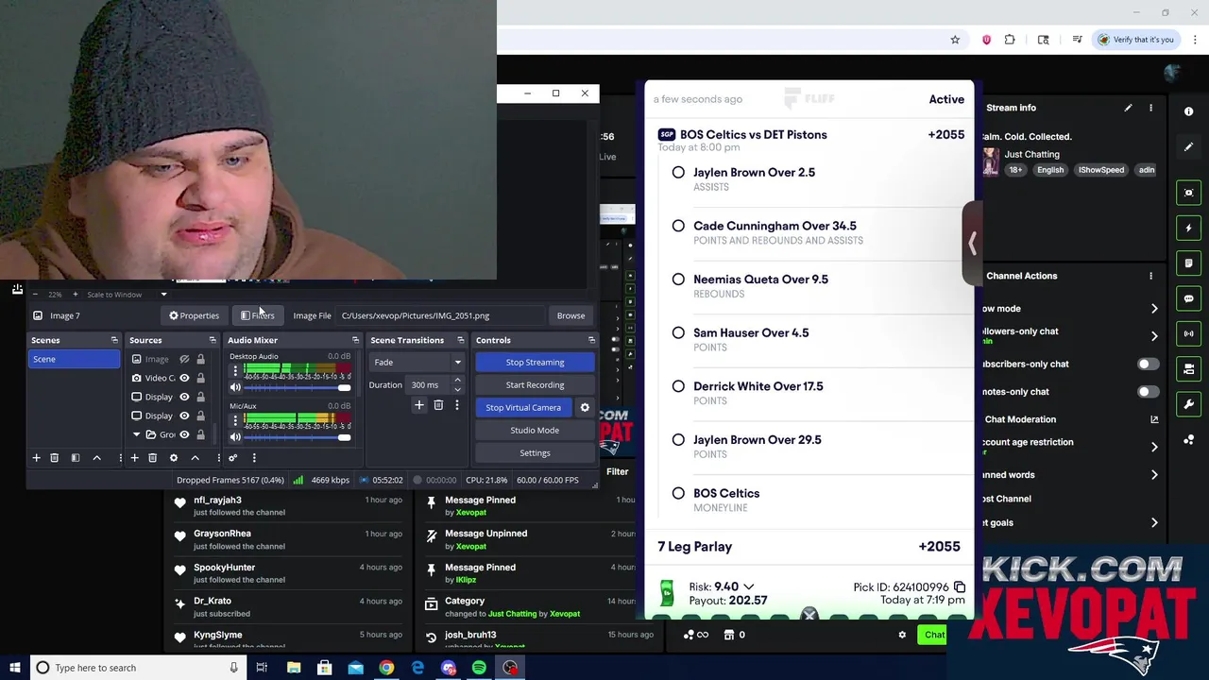Expand followers-only chat chevron

1154,335
